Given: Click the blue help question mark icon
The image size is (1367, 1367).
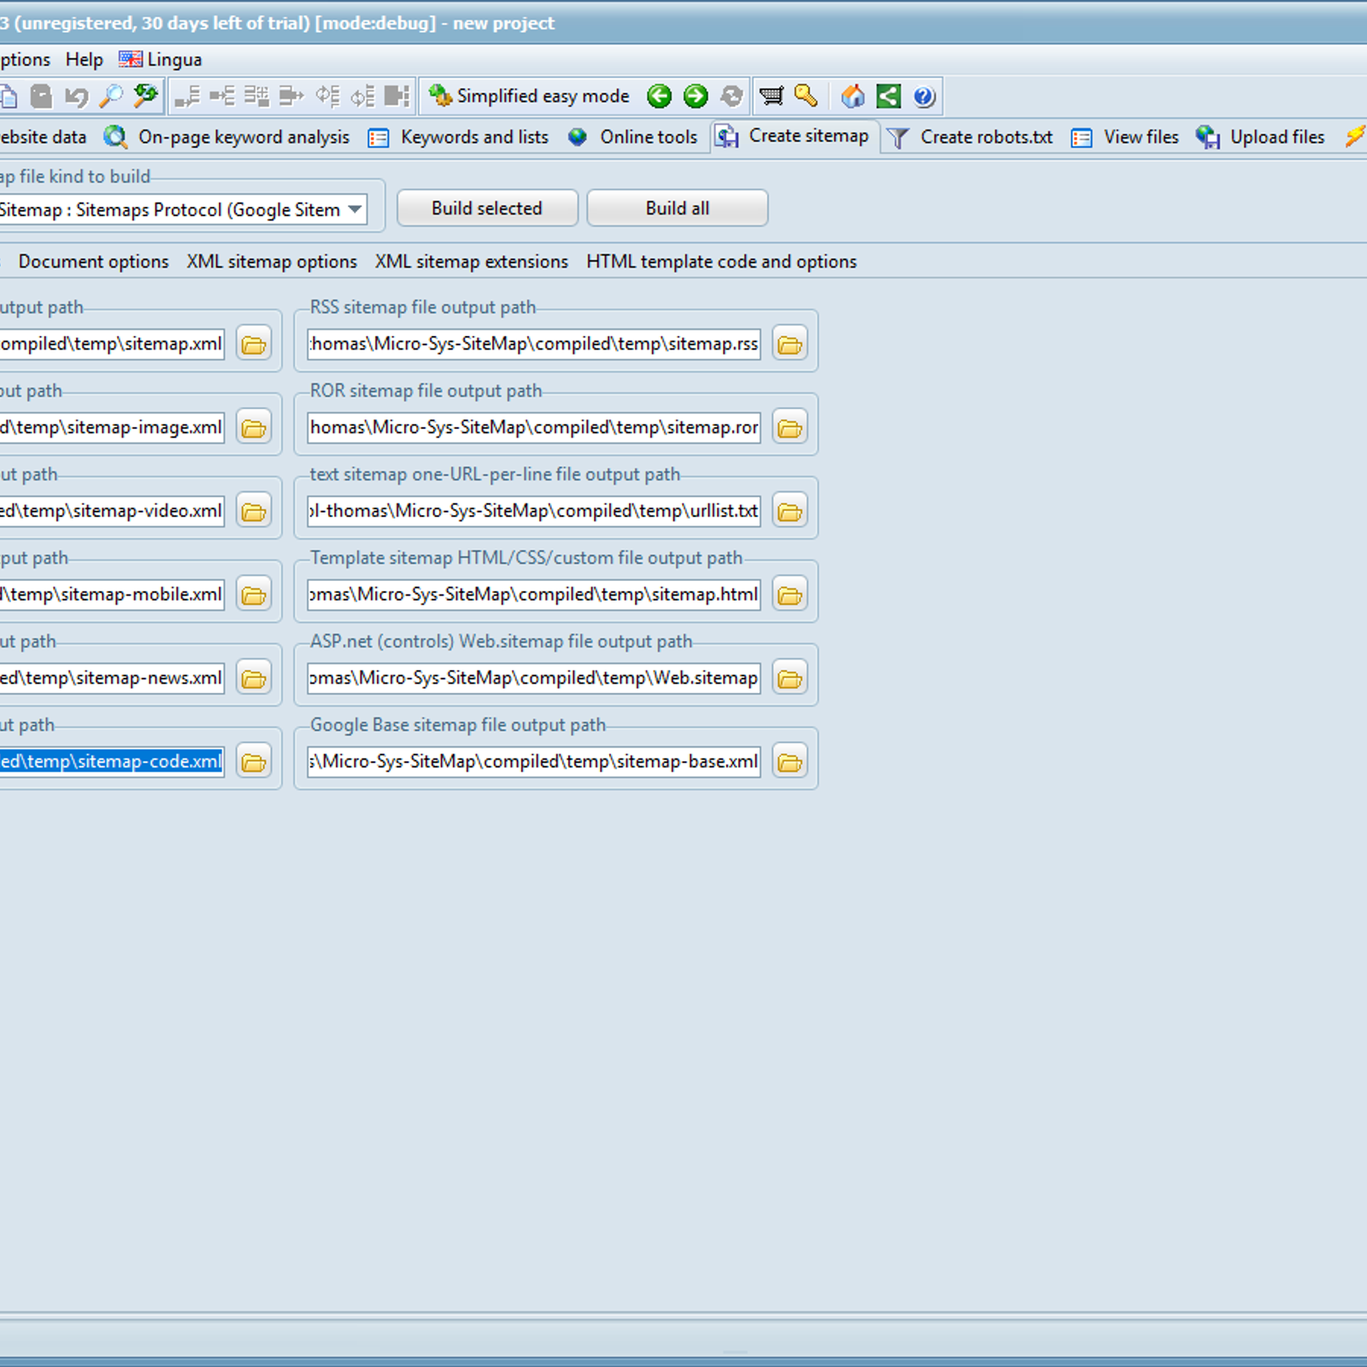Looking at the screenshot, I should [x=924, y=97].
